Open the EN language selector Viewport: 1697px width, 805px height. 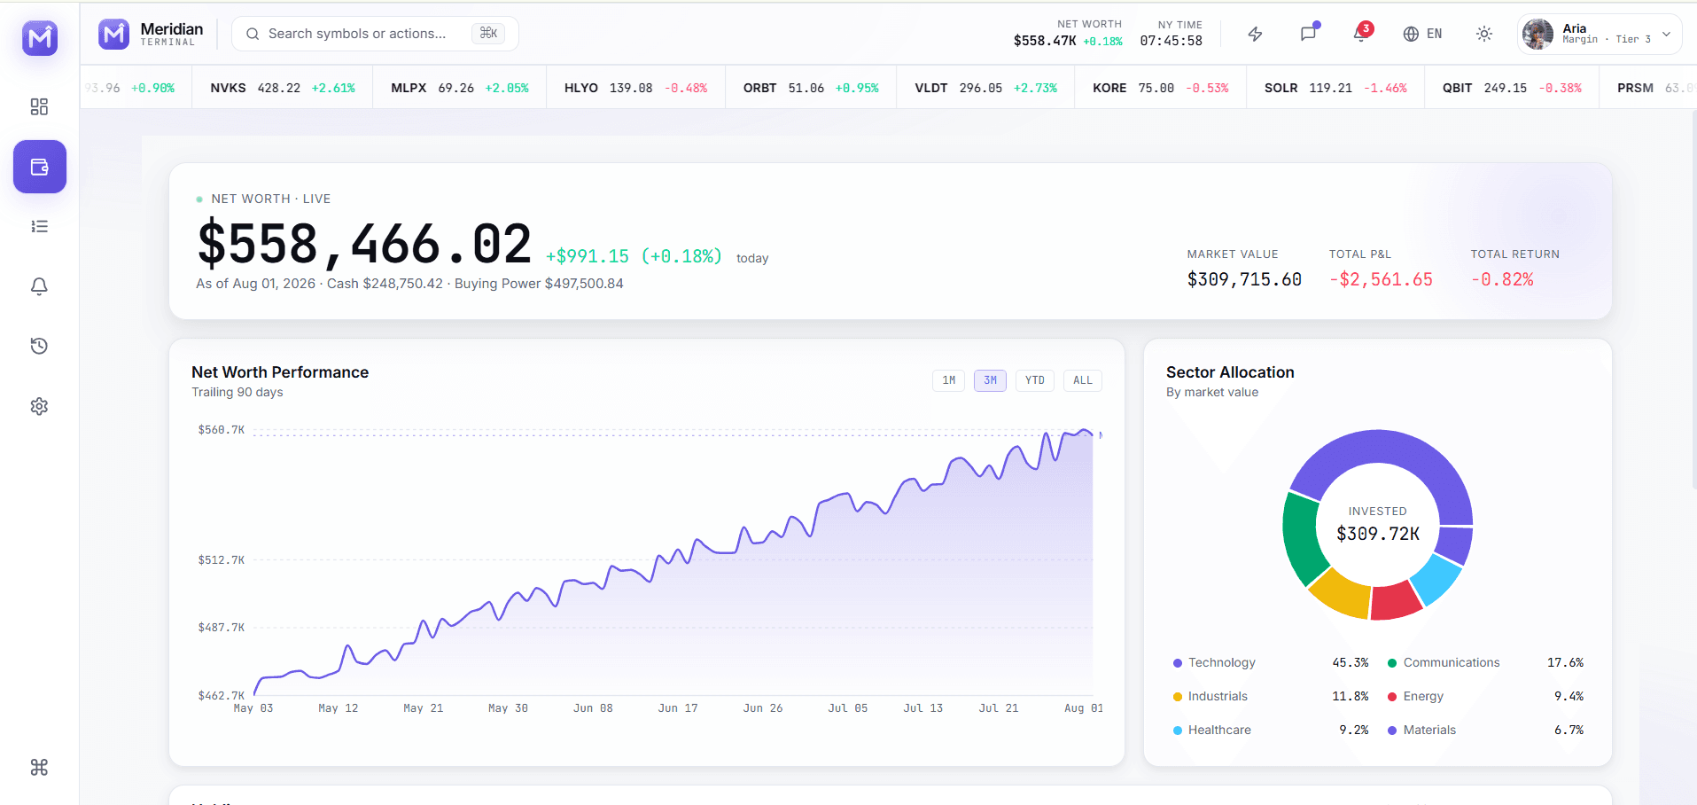[x=1423, y=35]
